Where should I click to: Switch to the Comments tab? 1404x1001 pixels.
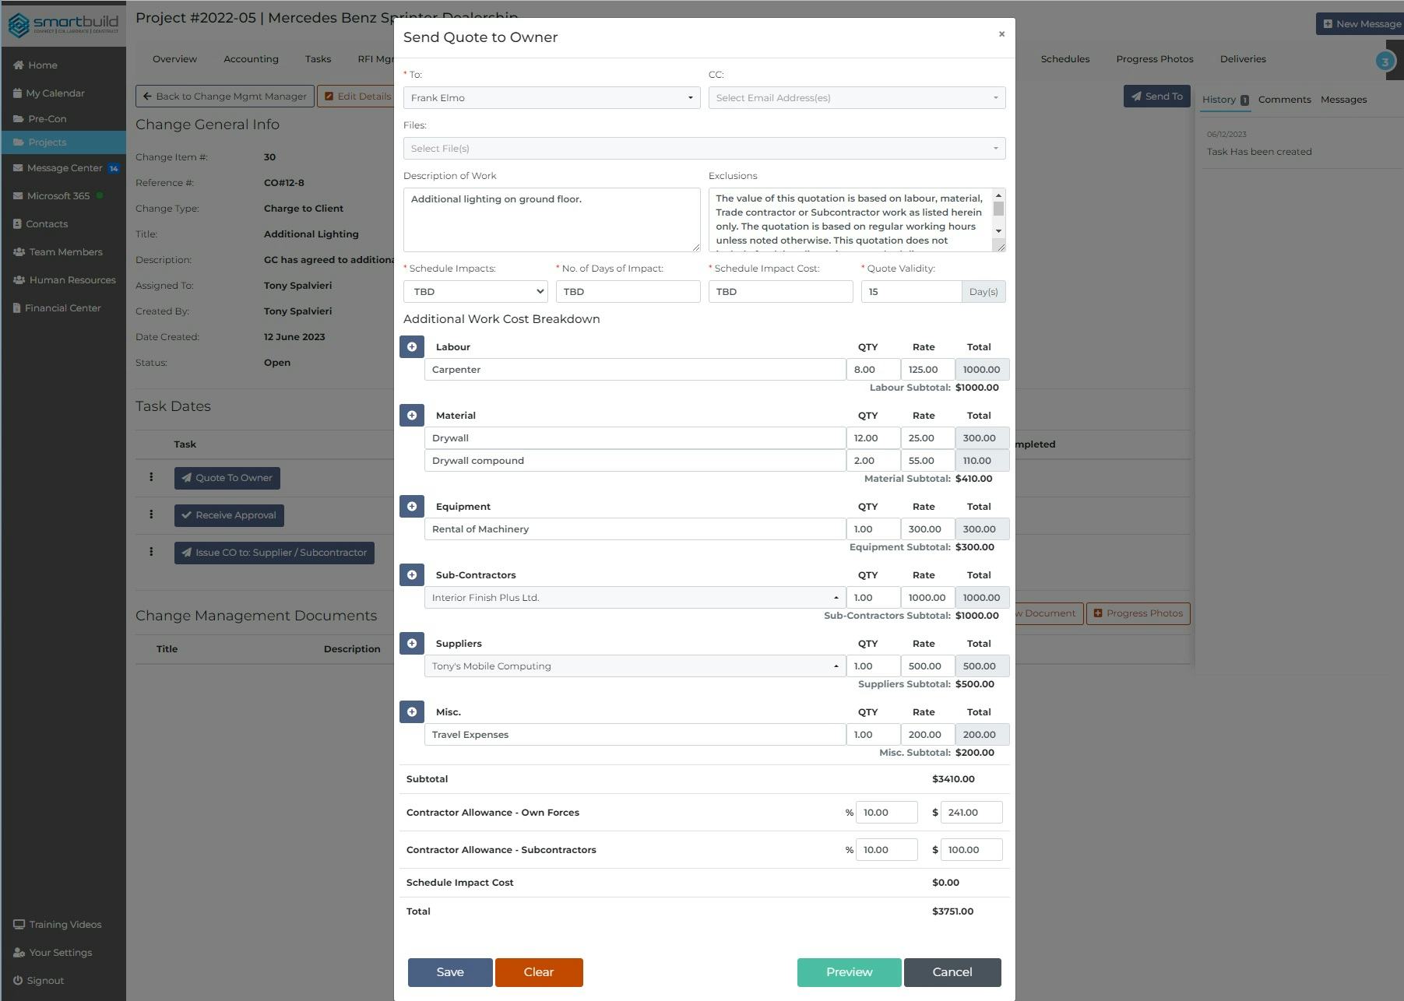coord(1283,99)
